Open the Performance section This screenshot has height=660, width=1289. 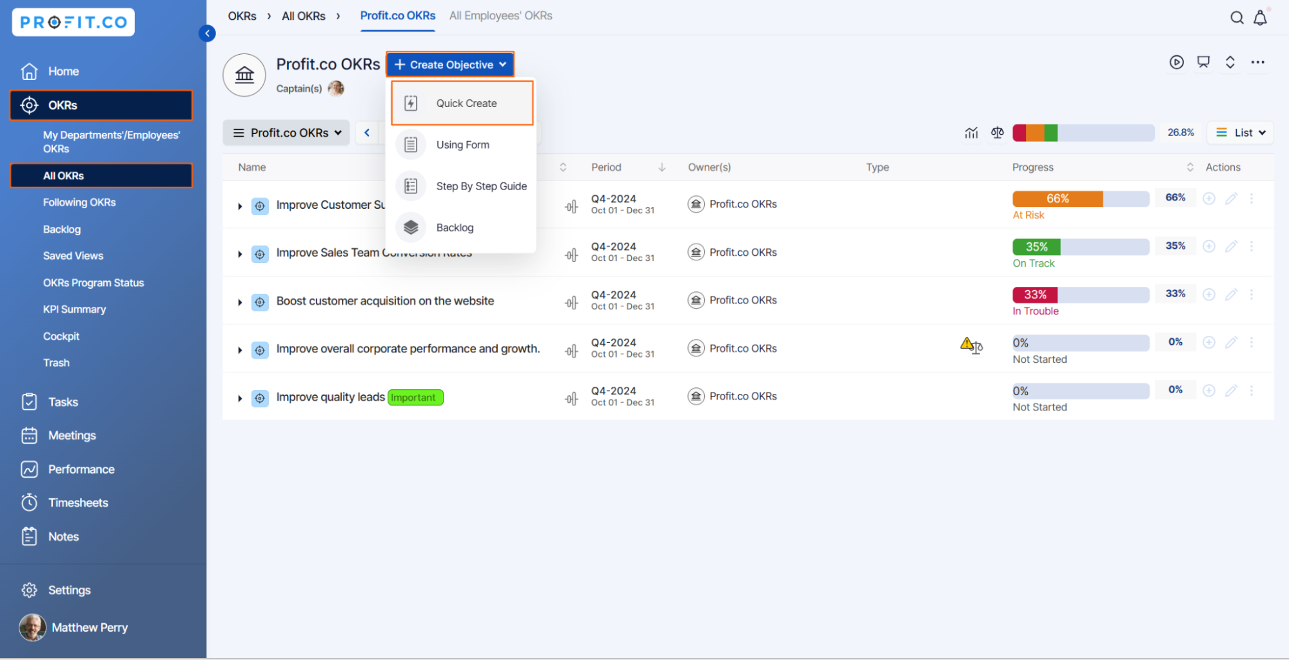tap(81, 469)
